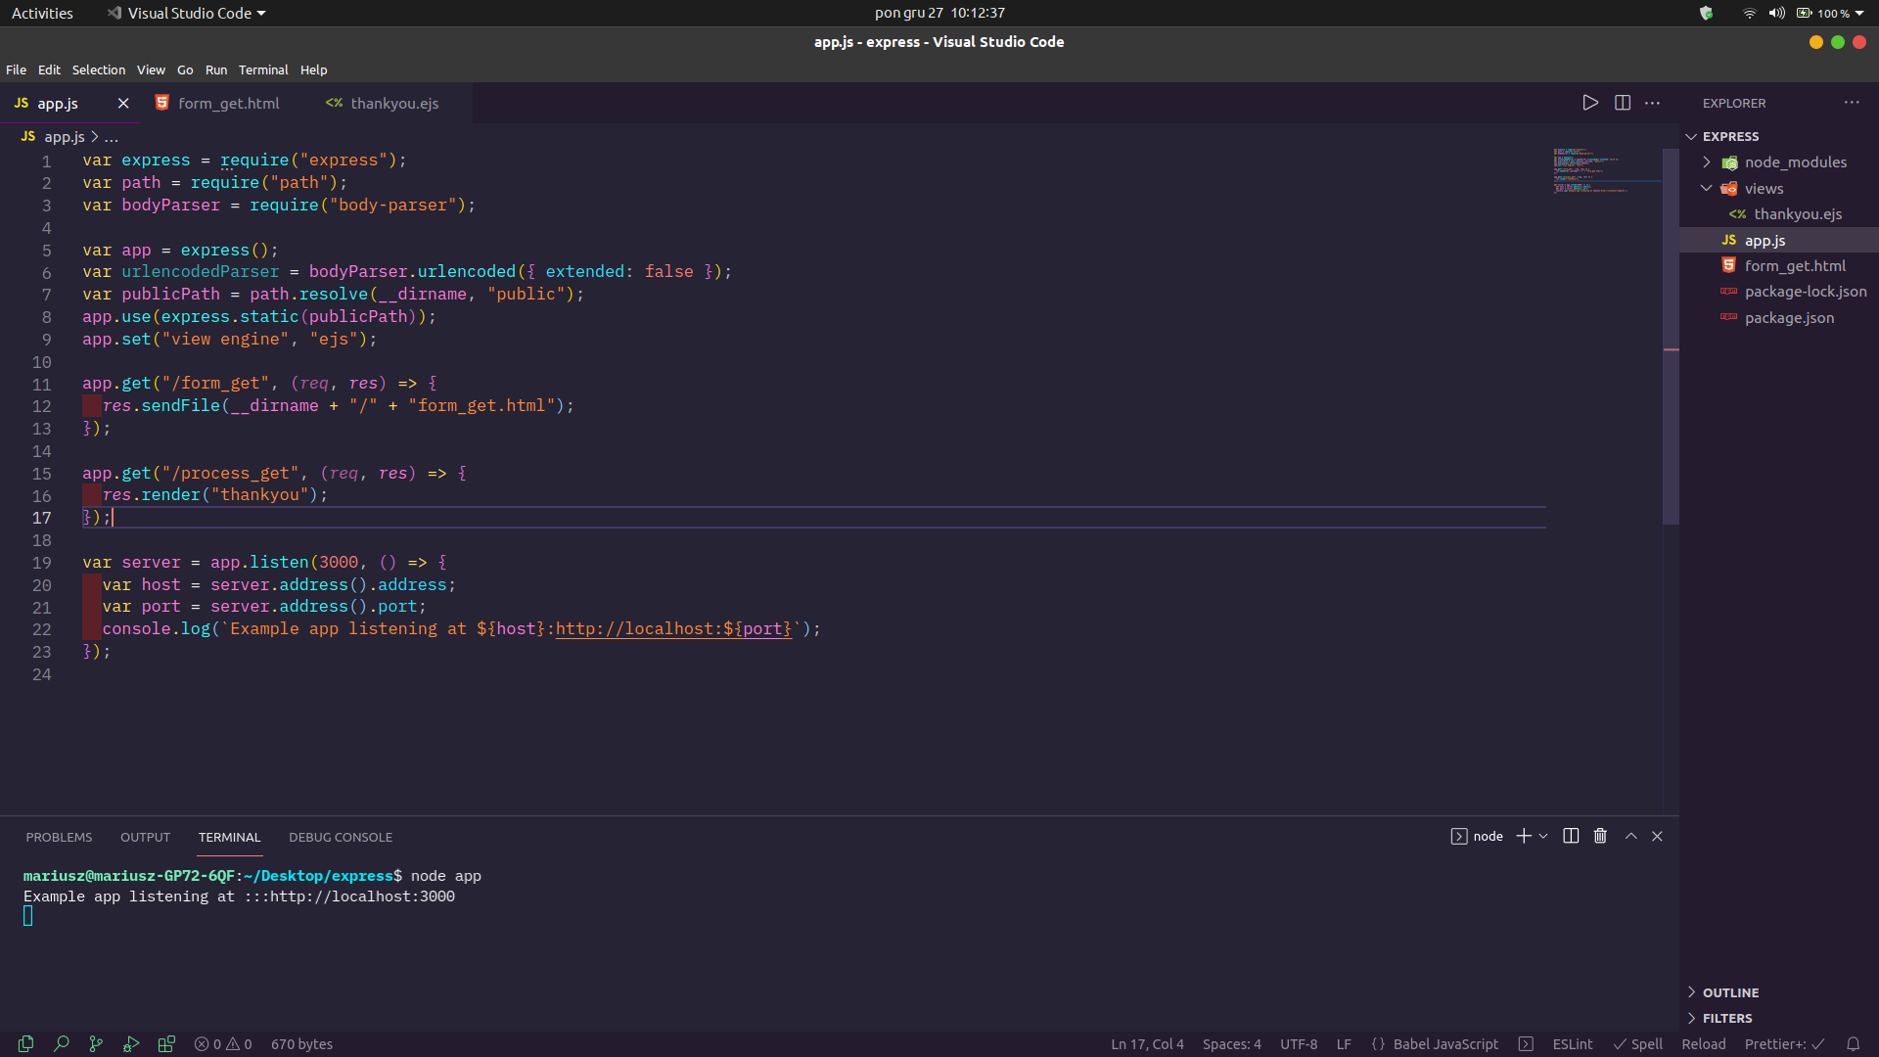This screenshot has height=1057, width=1879.
Task: Open thankyou.ejs in the explorer tree
Action: pyautogui.click(x=1779, y=214)
